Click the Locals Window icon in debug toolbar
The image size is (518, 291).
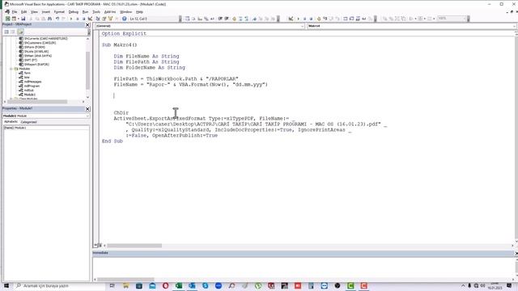(346, 19)
